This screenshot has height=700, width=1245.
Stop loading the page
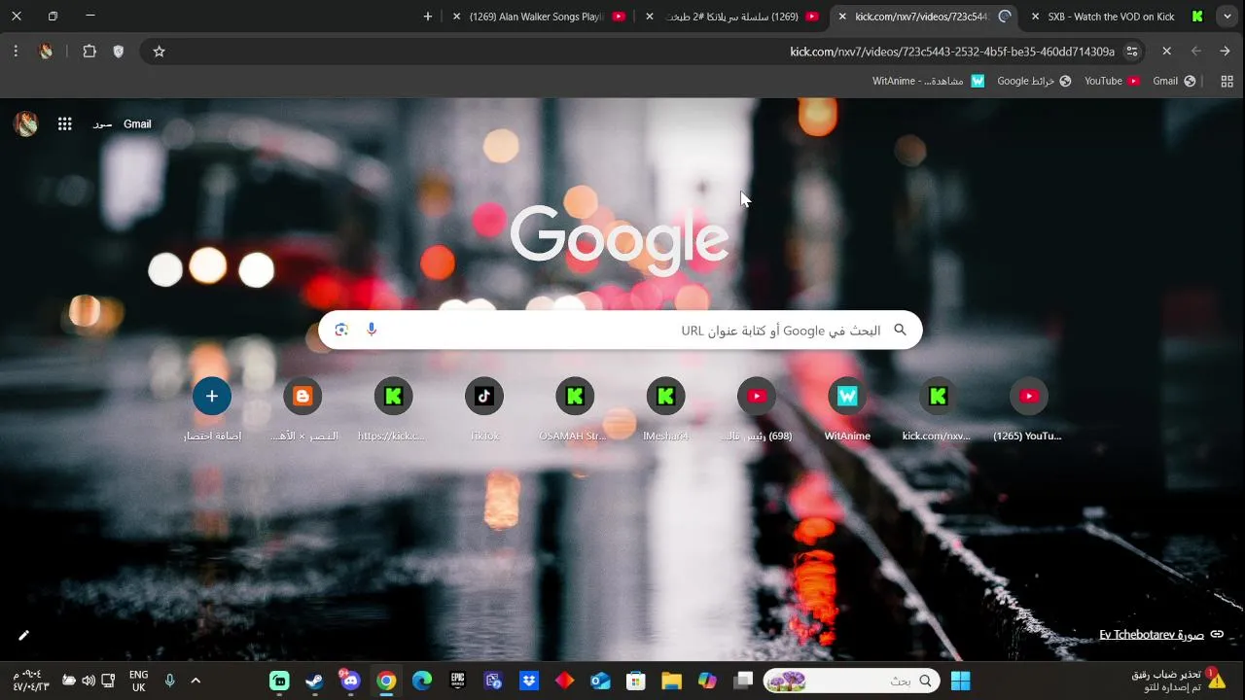pos(1166,52)
